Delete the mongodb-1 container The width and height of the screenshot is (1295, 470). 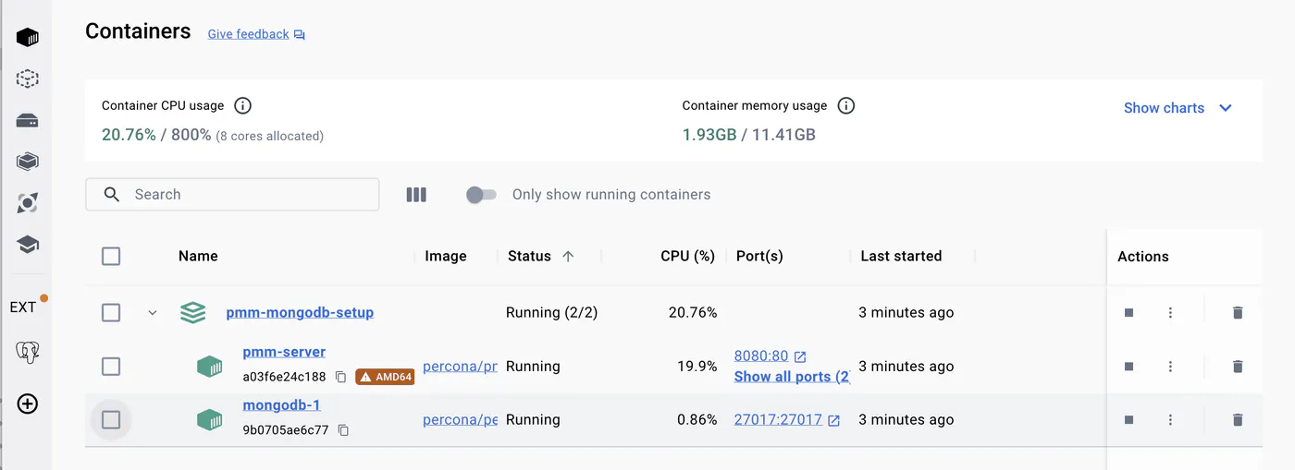(1238, 420)
